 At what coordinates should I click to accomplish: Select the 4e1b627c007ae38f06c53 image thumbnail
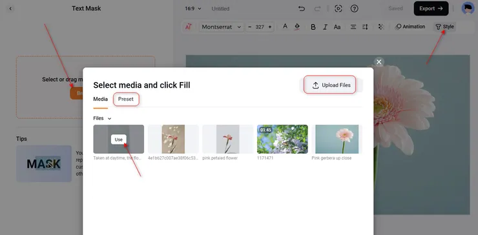[x=173, y=139]
